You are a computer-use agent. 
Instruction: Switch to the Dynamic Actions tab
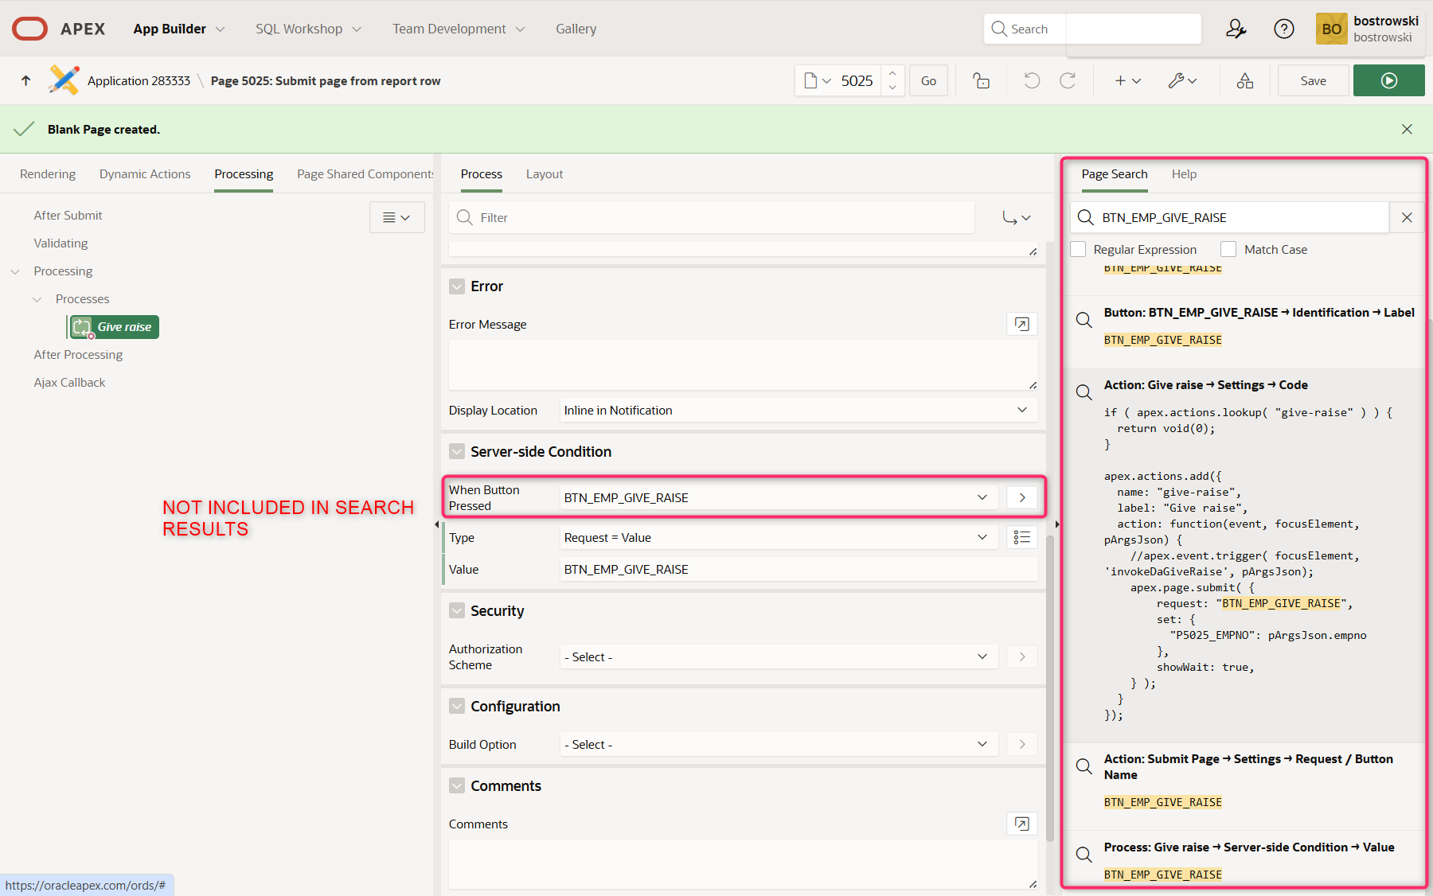145,174
